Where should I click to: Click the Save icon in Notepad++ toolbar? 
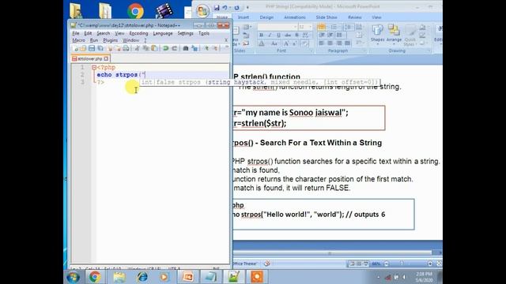[92, 48]
